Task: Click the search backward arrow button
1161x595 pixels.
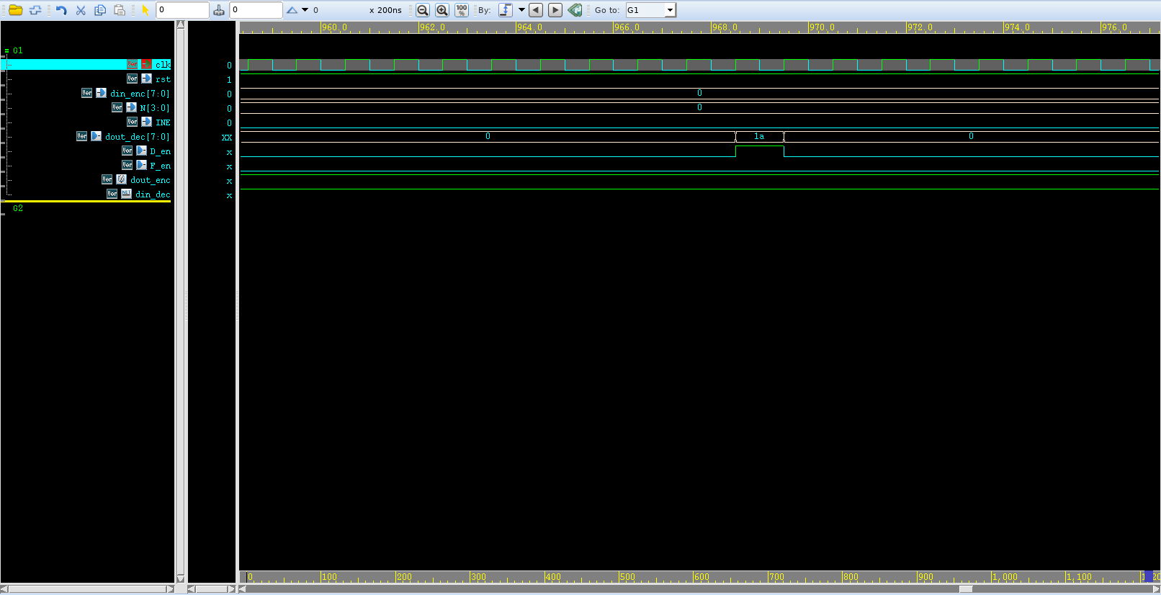Action: click(536, 10)
